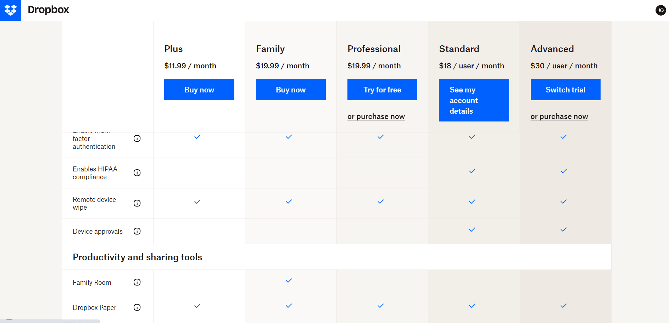Open info tooltip for Device approvals
The height and width of the screenshot is (323, 669).
137,231
